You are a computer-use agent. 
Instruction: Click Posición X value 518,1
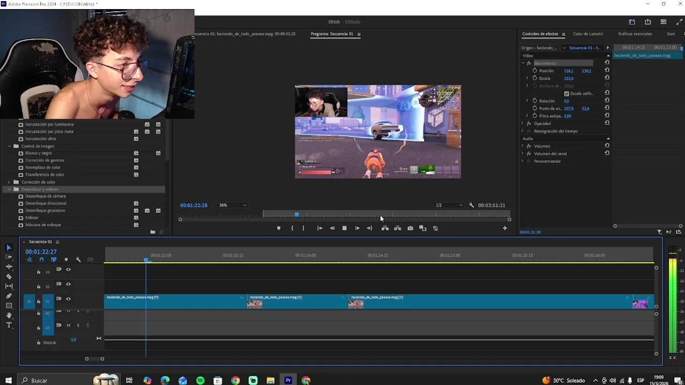pos(568,71)
